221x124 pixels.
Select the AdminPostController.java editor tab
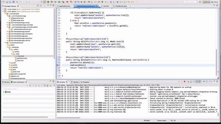click(x=86, y=6)
